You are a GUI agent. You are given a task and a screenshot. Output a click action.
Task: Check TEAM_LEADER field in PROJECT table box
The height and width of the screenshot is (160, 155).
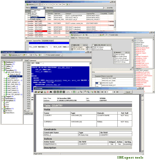(x=115, y=60)
